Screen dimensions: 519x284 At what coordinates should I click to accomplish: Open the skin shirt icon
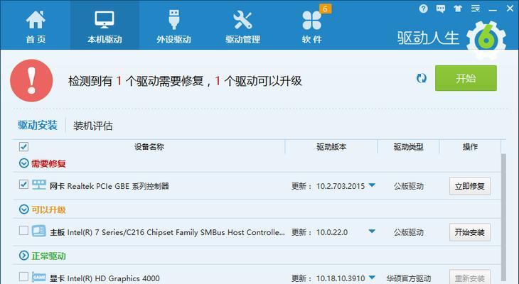pos(458,9)
